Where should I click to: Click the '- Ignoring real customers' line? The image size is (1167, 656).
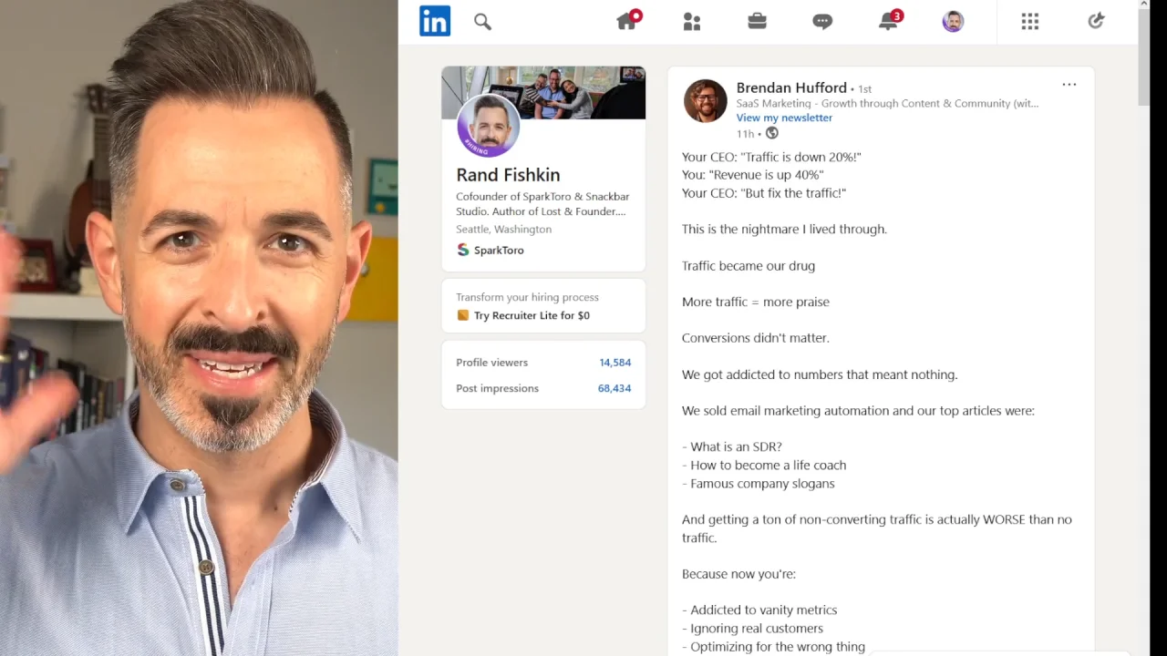coord(752,629)
